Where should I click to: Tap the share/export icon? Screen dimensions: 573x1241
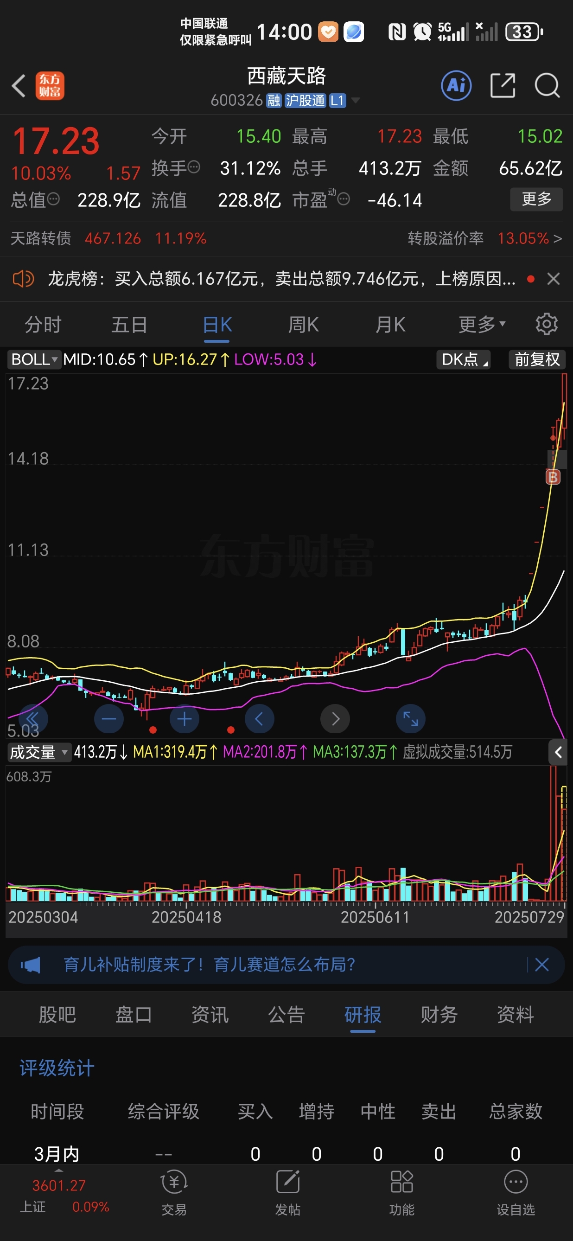click(502, 86)
